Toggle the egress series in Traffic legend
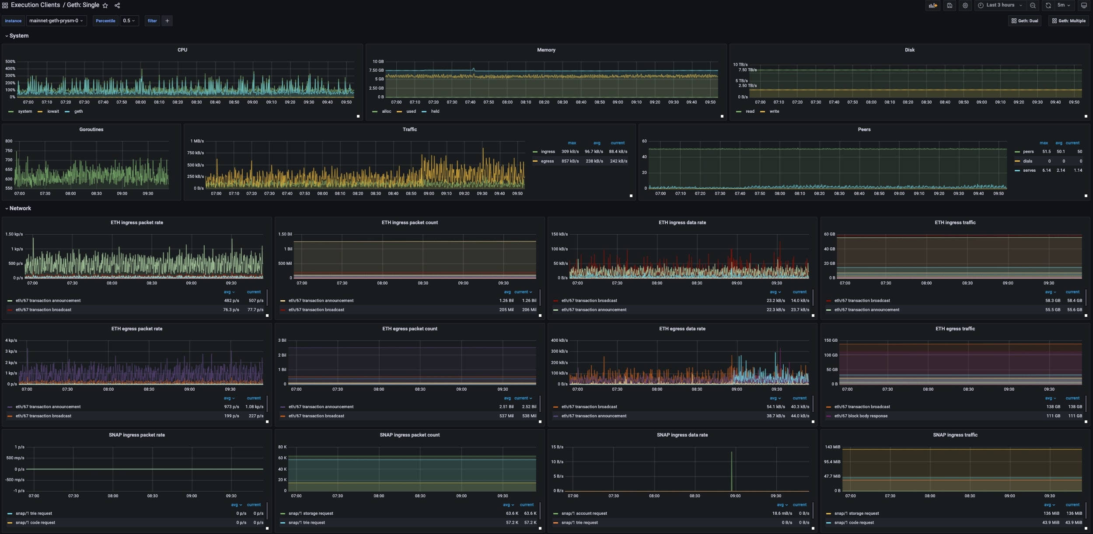1093x534 pixels. click(x=547, y=161)
